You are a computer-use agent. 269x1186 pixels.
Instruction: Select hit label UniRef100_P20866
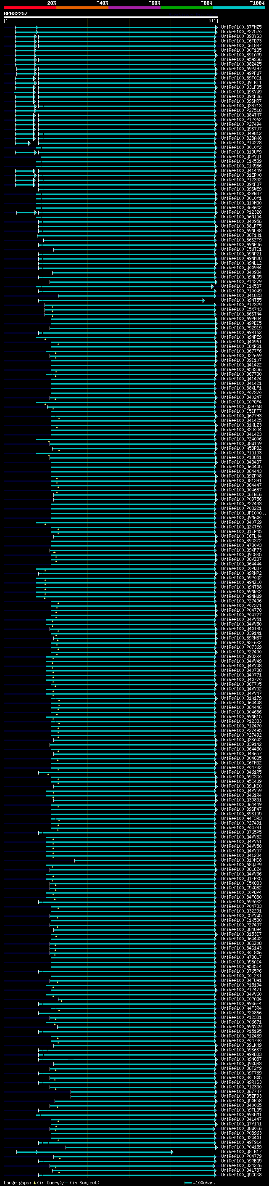click(x=241, y=1013)
